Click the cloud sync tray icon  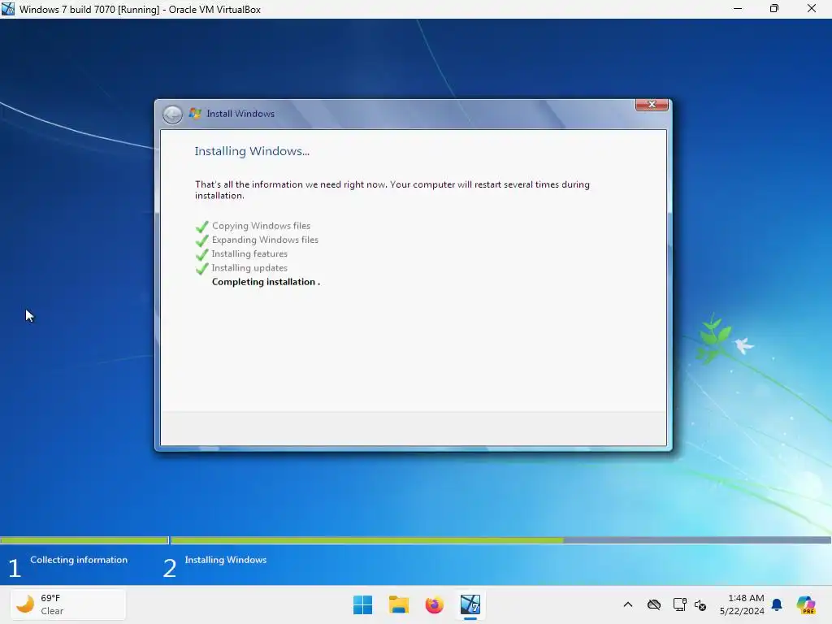point(654,604)
